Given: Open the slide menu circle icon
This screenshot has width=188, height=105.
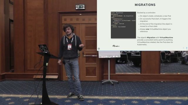Looking at the screenshot, I should (99, 49).
